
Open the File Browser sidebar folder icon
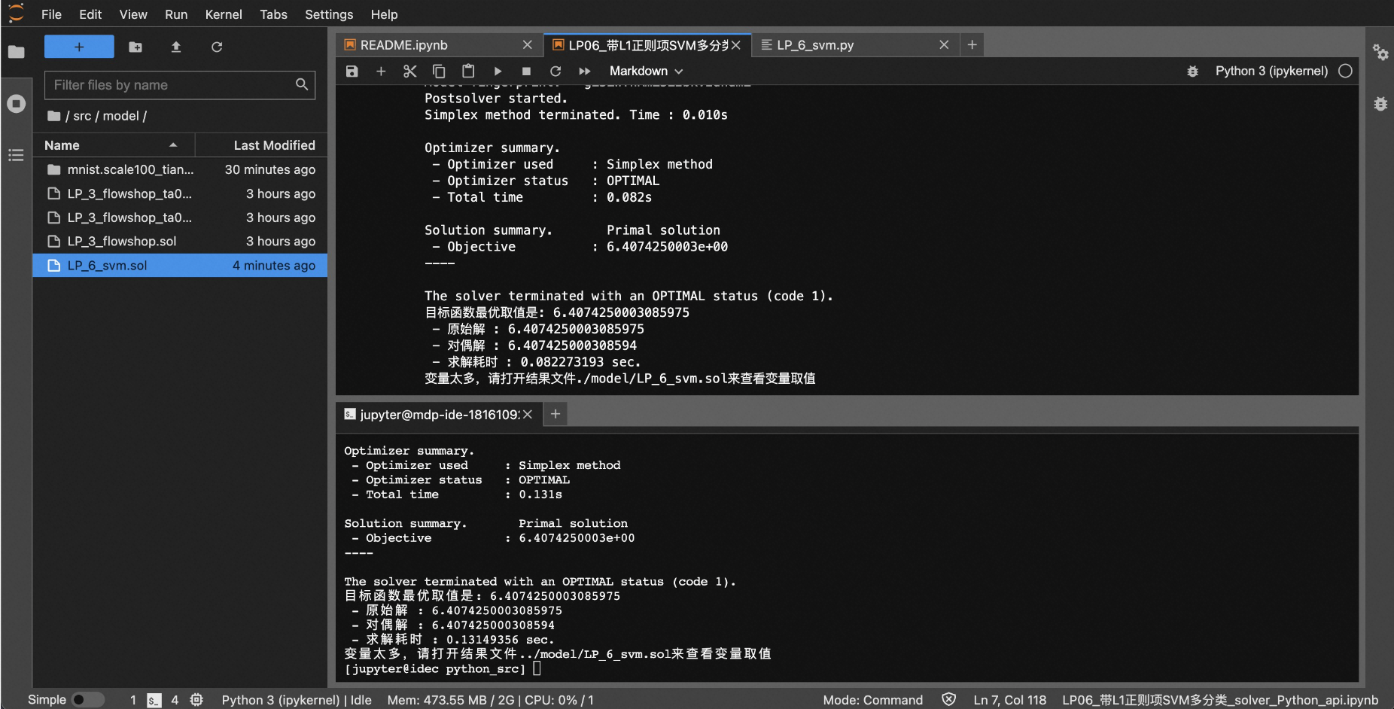point(16,52)
